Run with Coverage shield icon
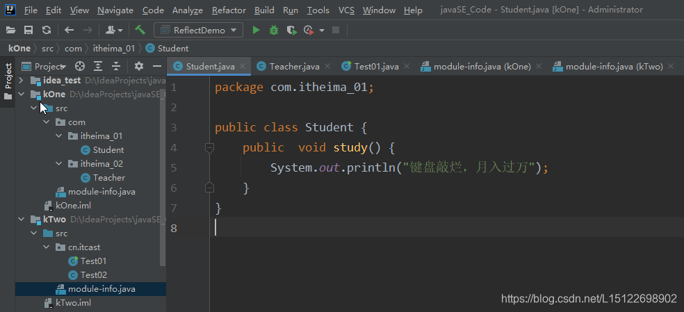Screen dimensions: 684x312 [x=292, y=30]
